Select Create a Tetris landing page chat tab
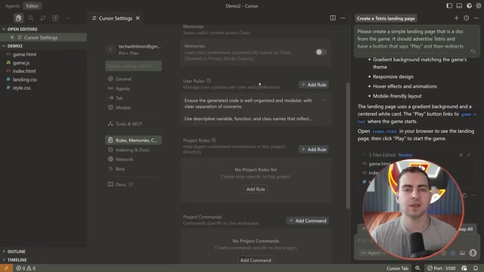This screenshot has width=484, height=272. pyautogui.click(x=386, y=18)
